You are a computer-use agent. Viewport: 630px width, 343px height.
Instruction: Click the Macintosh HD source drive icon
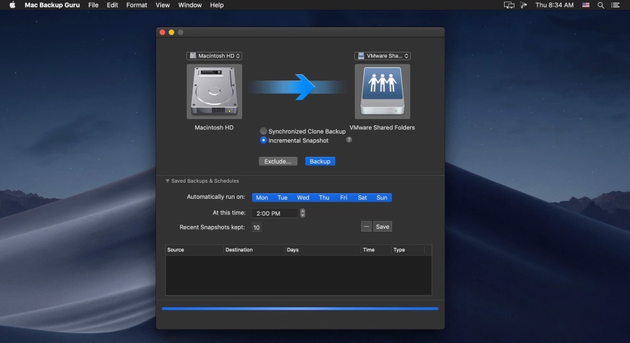(x=214, y=91)
